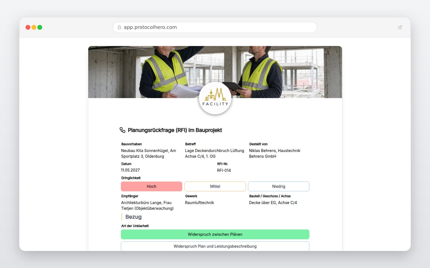Select Widerspruch Plan und Leistungsbeschreibung option

pos(215,246)
